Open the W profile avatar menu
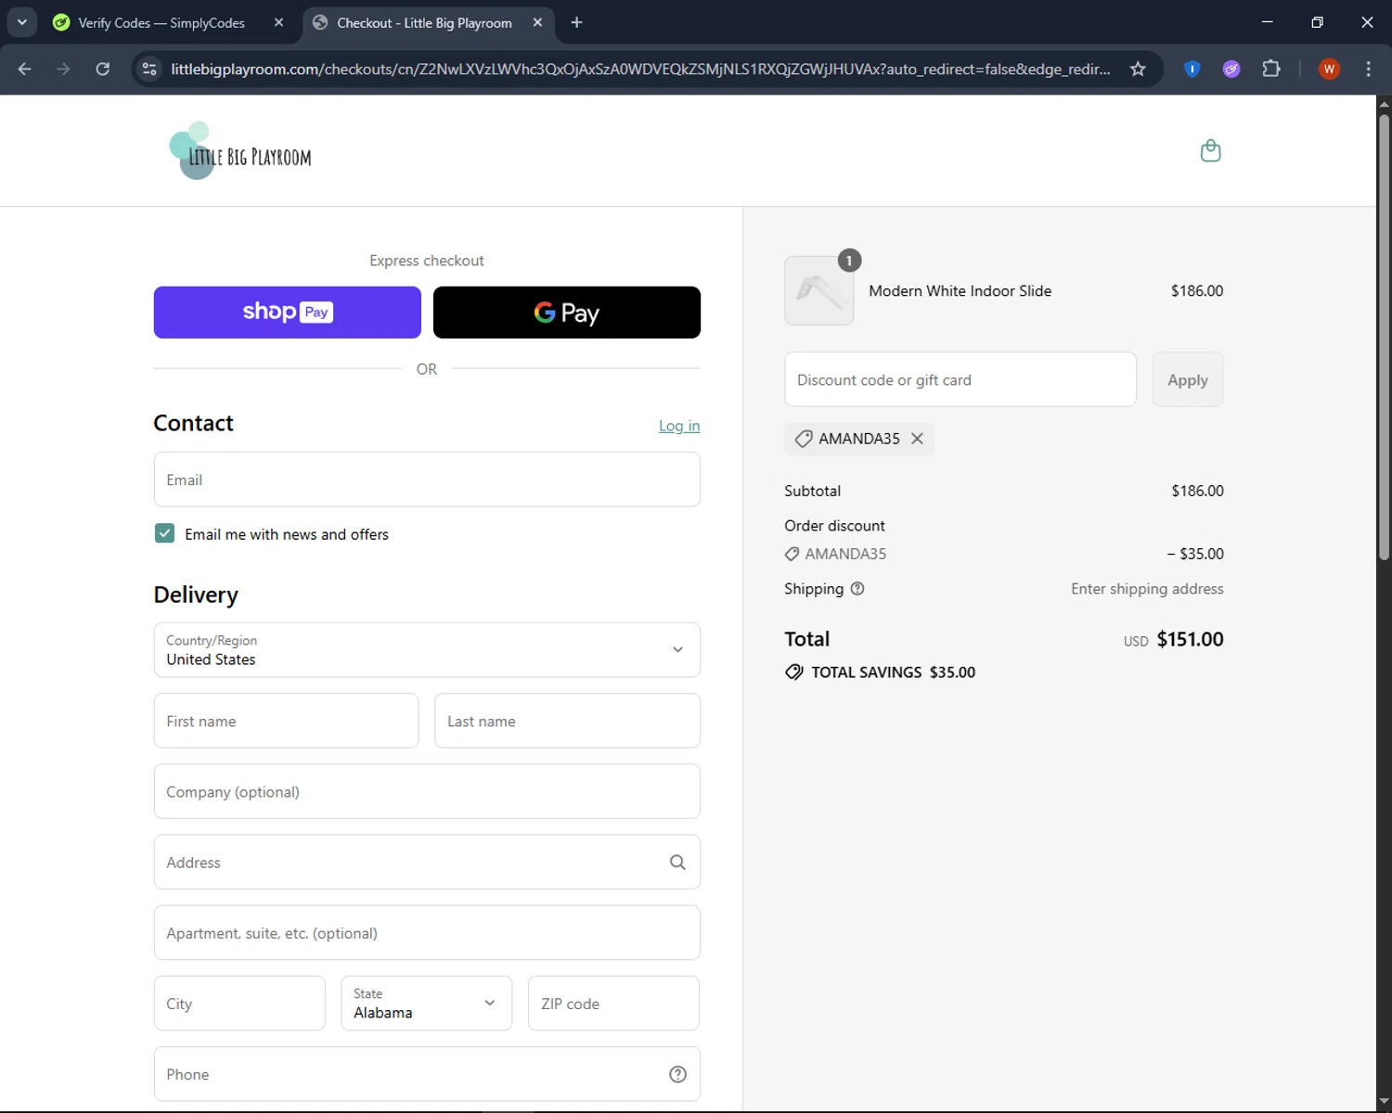 click(x=1329, y=69)
